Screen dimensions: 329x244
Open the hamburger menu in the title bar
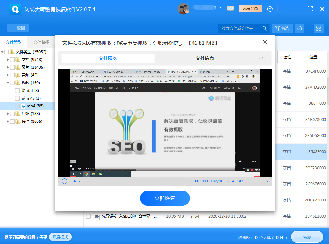click(287, 9)
